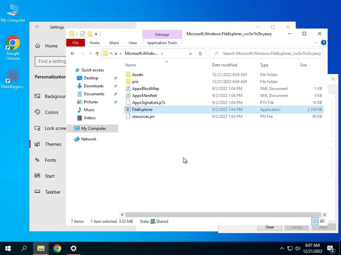Image resolution: width=341 pixels, height=255 pixels.
Task: Open address bar history dropdown
Action: pos(190,53)
